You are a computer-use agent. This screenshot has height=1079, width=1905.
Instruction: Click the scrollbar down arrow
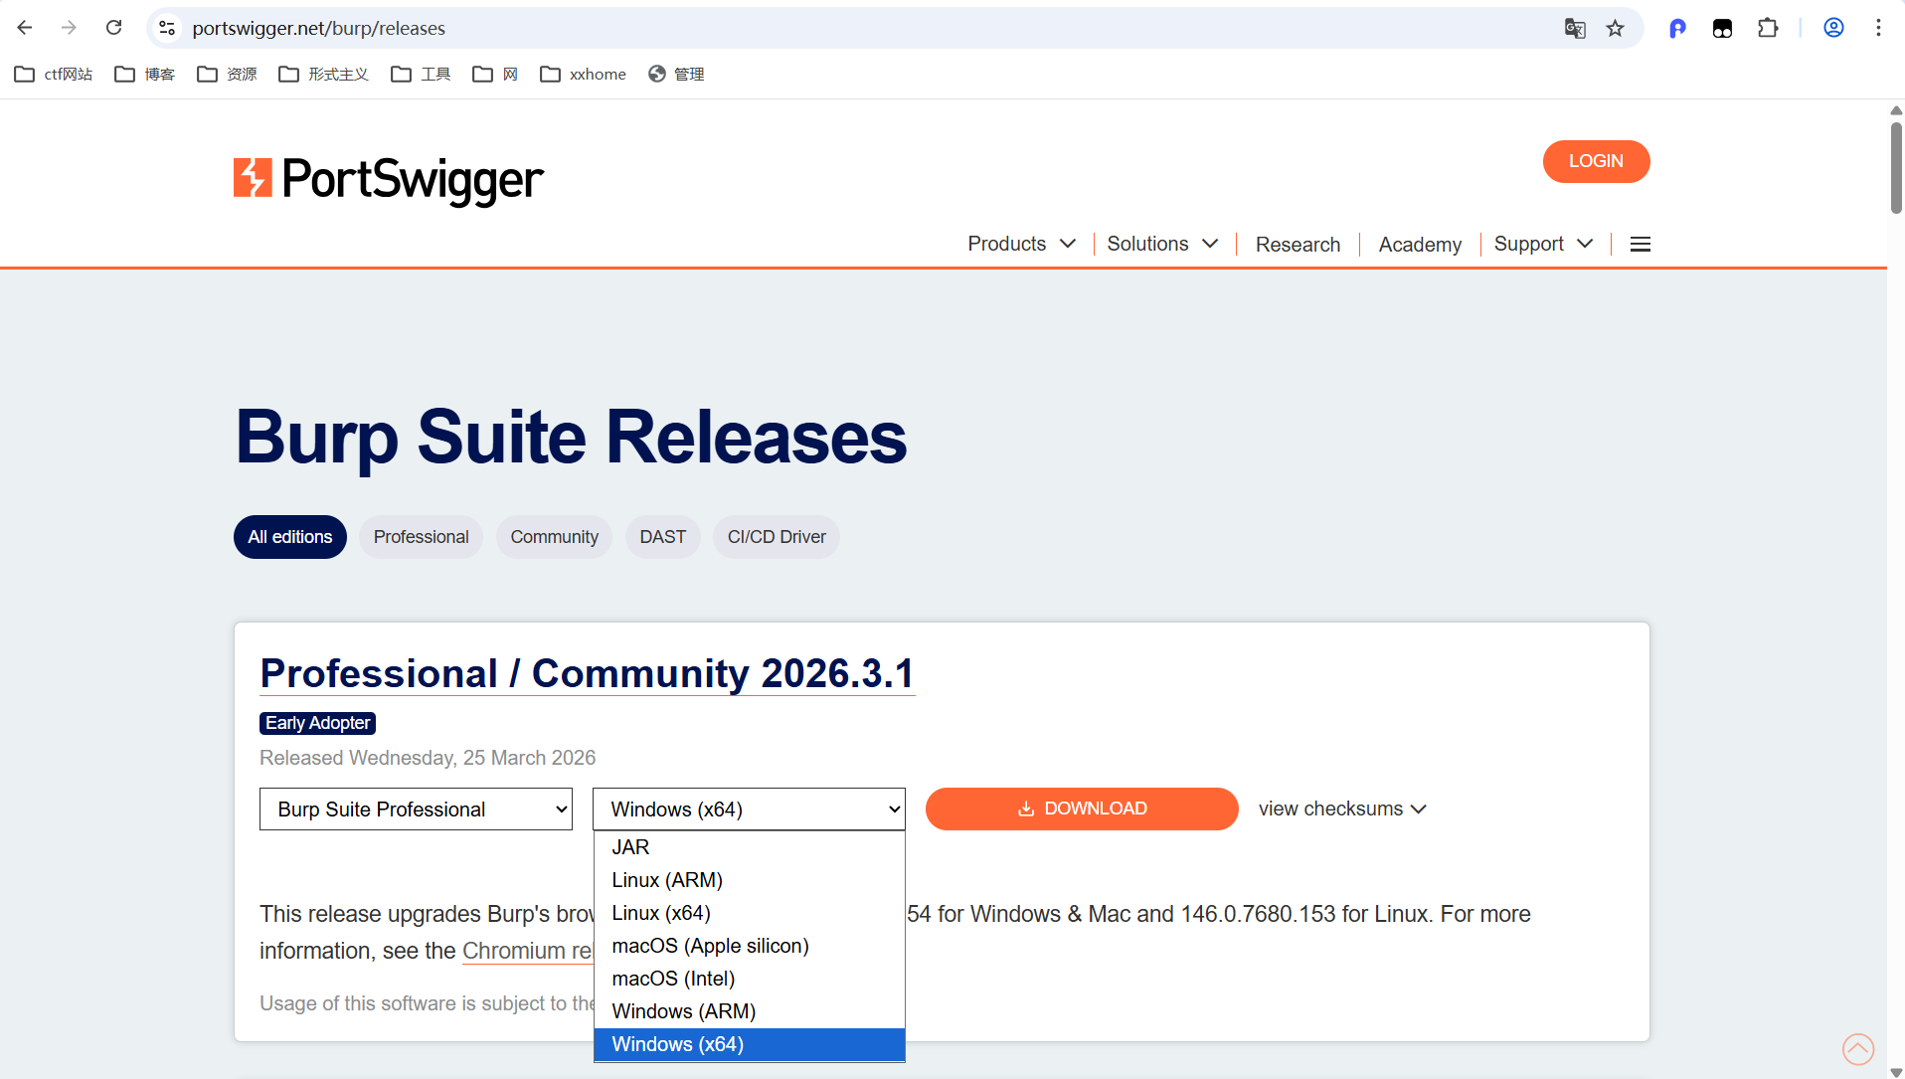pos(1896,1072)
